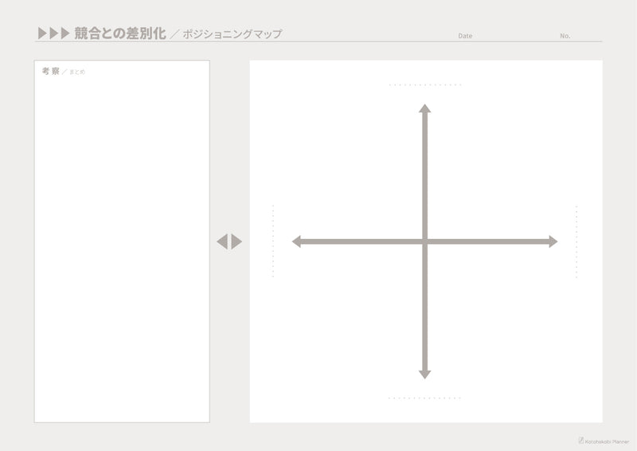Click the triple triangle marker before the title

(x=54, y=33)
